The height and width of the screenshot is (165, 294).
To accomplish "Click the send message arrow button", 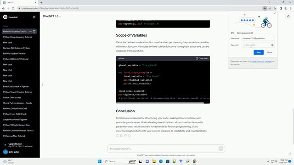I will (220, 148).
